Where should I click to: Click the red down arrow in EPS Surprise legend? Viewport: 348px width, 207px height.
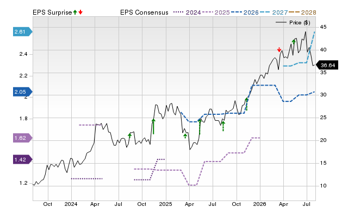(80, 12)
